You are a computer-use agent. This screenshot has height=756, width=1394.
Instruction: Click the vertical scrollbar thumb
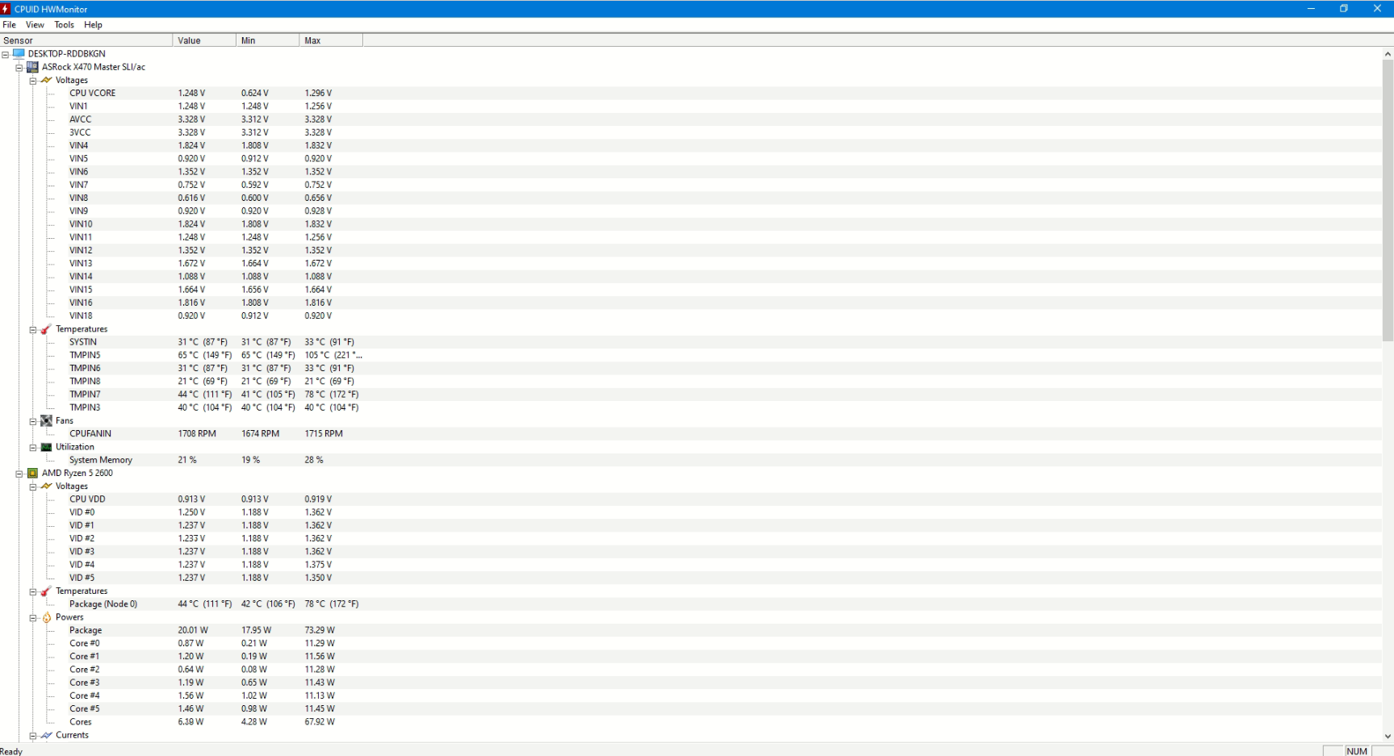(1388, 200)
